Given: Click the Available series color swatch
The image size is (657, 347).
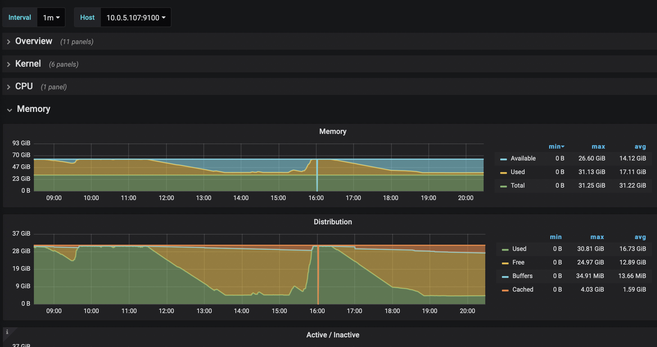Looking at the screenshot, I should coord(503,159).
